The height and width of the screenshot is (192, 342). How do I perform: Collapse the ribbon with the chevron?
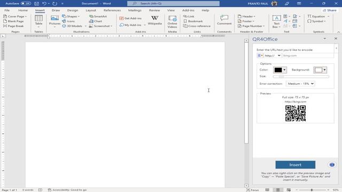pos(338,32)
